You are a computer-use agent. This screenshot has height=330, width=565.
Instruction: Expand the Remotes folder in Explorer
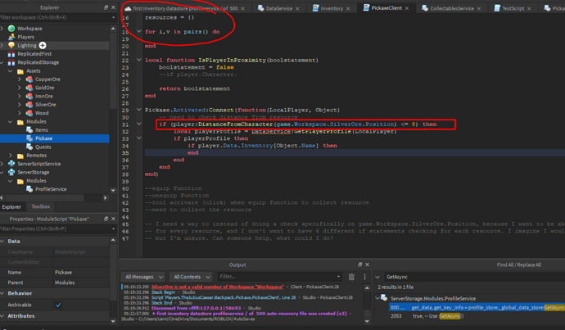pyautogui.click(x=11, y=156)
